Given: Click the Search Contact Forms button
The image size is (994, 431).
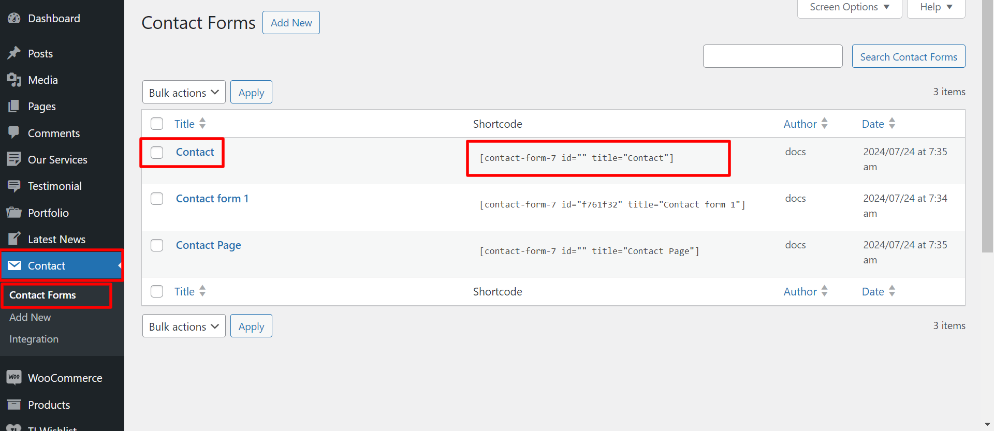Looking at the screenshot, I should (908, 56).
